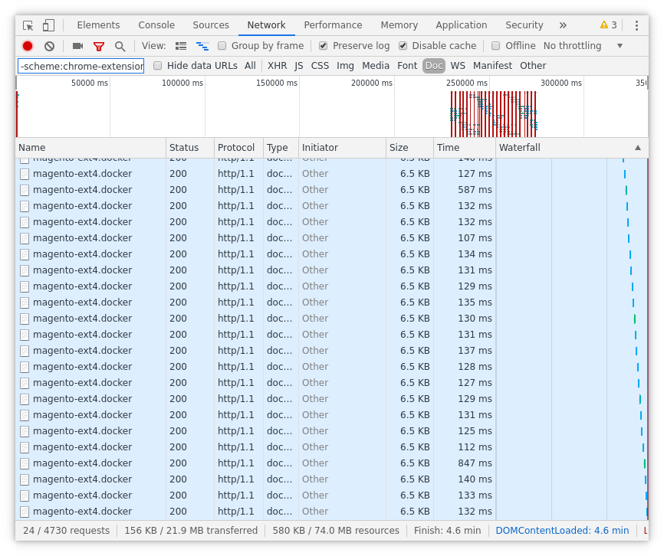This screenshot has height=556, width=664.
Task: Toggle the device toolbar icon
Action: pyautogui.click(x=48, y=25)
